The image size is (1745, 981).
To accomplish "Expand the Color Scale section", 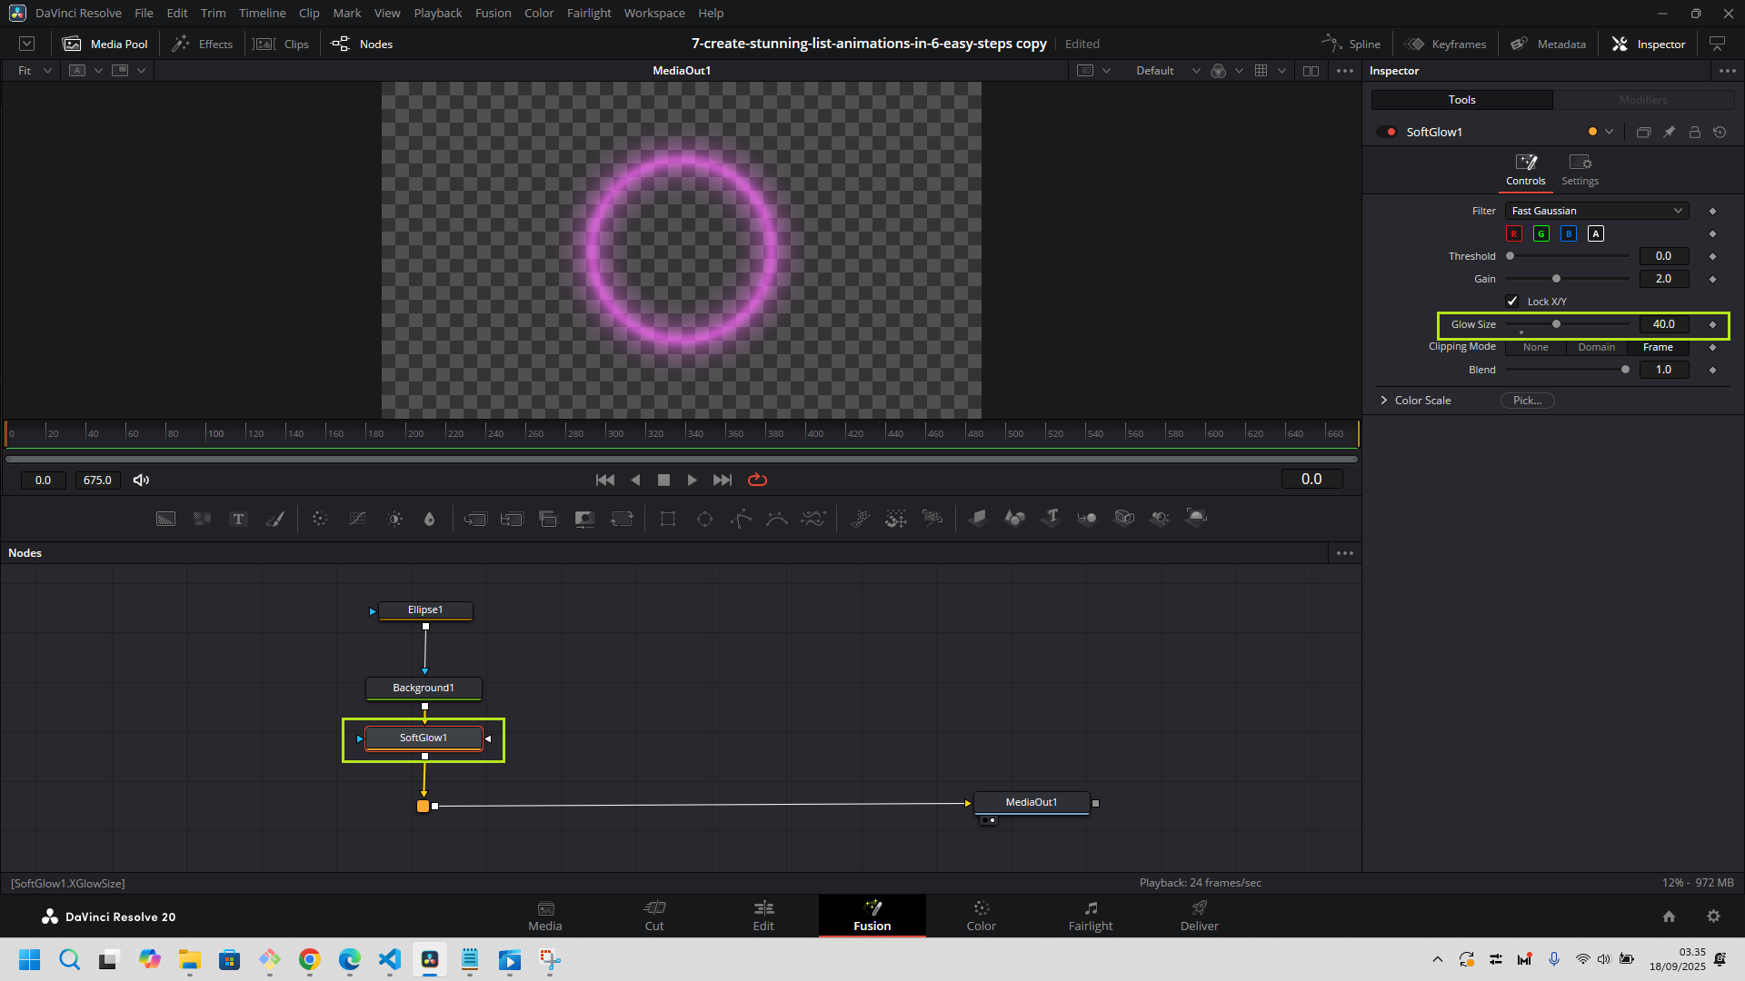I will (x=1384, y=401).
